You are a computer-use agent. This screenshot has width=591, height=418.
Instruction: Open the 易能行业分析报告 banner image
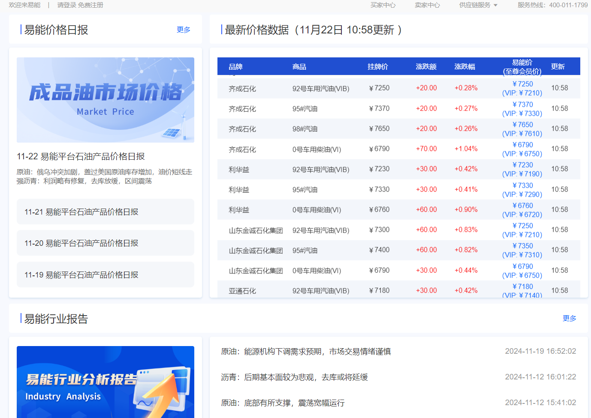point(106,382)
